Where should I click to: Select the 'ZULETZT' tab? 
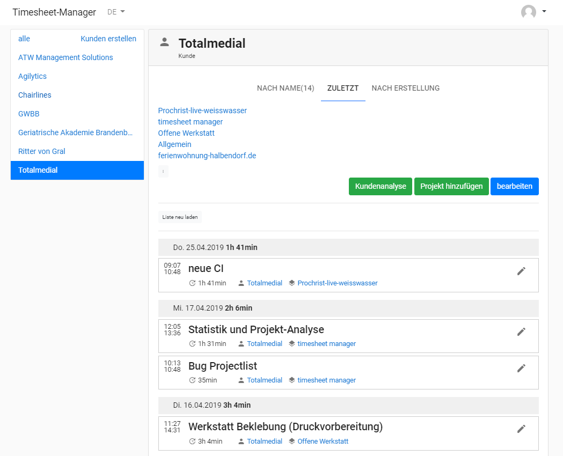[x=343, y=89]
